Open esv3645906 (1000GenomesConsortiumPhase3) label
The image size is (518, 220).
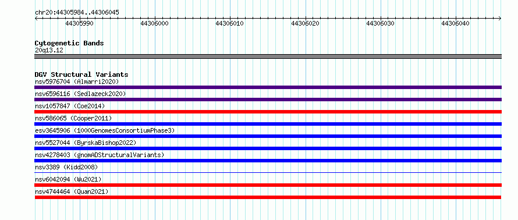coord(105,130)
